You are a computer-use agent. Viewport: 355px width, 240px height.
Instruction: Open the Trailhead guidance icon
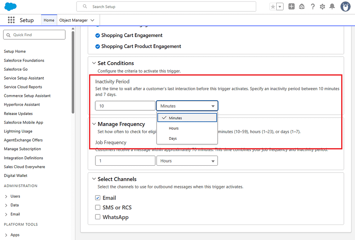coord(302,7)
